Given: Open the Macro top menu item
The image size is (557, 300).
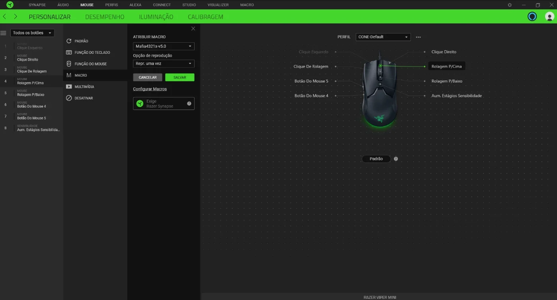Looking at the screenshot, I should [247, 5].
